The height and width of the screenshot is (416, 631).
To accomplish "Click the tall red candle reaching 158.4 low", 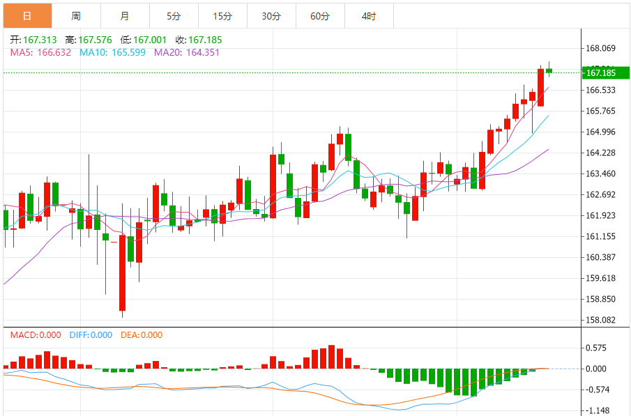I will tap(122, 272).
